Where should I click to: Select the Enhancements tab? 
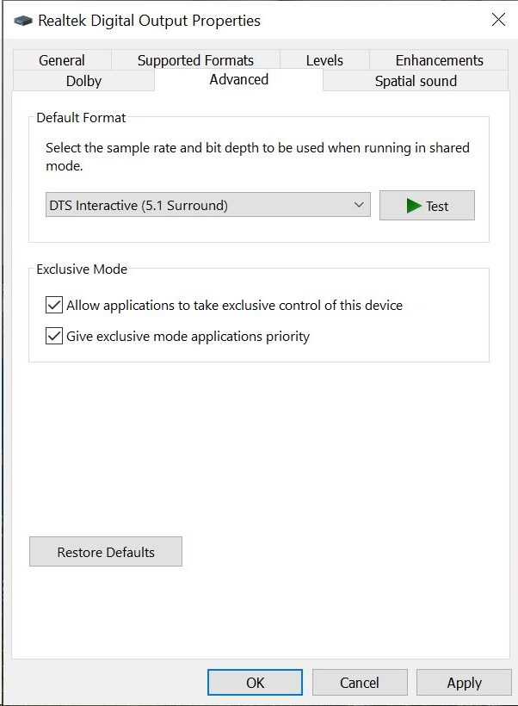[439, 60]
